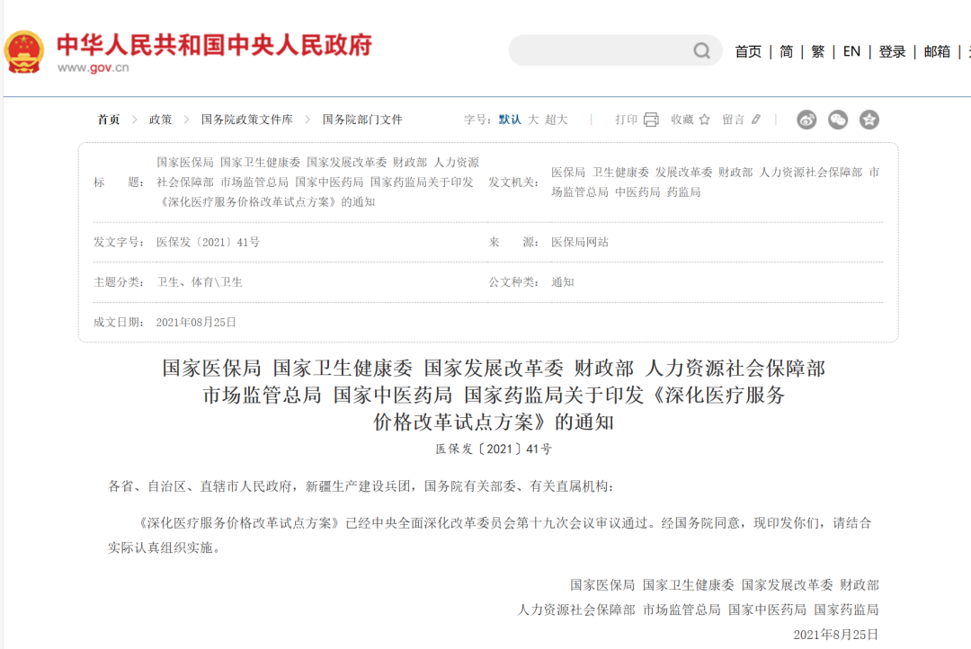Switch site language to EN
The height and width of the screenshot is (649, 971).
(x=851, y=51)
